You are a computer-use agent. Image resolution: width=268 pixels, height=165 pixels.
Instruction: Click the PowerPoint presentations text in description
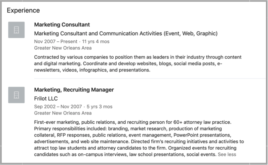tap(202, 135)
